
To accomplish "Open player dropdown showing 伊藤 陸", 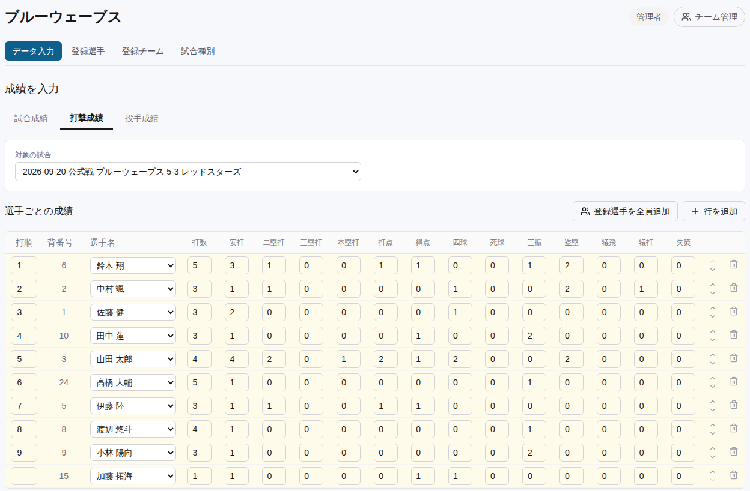I will [133, 406].
